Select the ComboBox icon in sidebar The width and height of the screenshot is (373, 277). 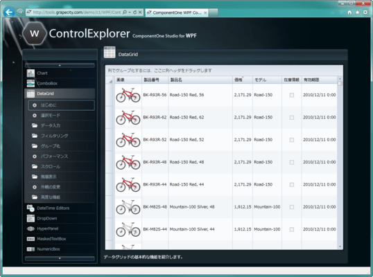pyautogui.click(x=31, y=83)
